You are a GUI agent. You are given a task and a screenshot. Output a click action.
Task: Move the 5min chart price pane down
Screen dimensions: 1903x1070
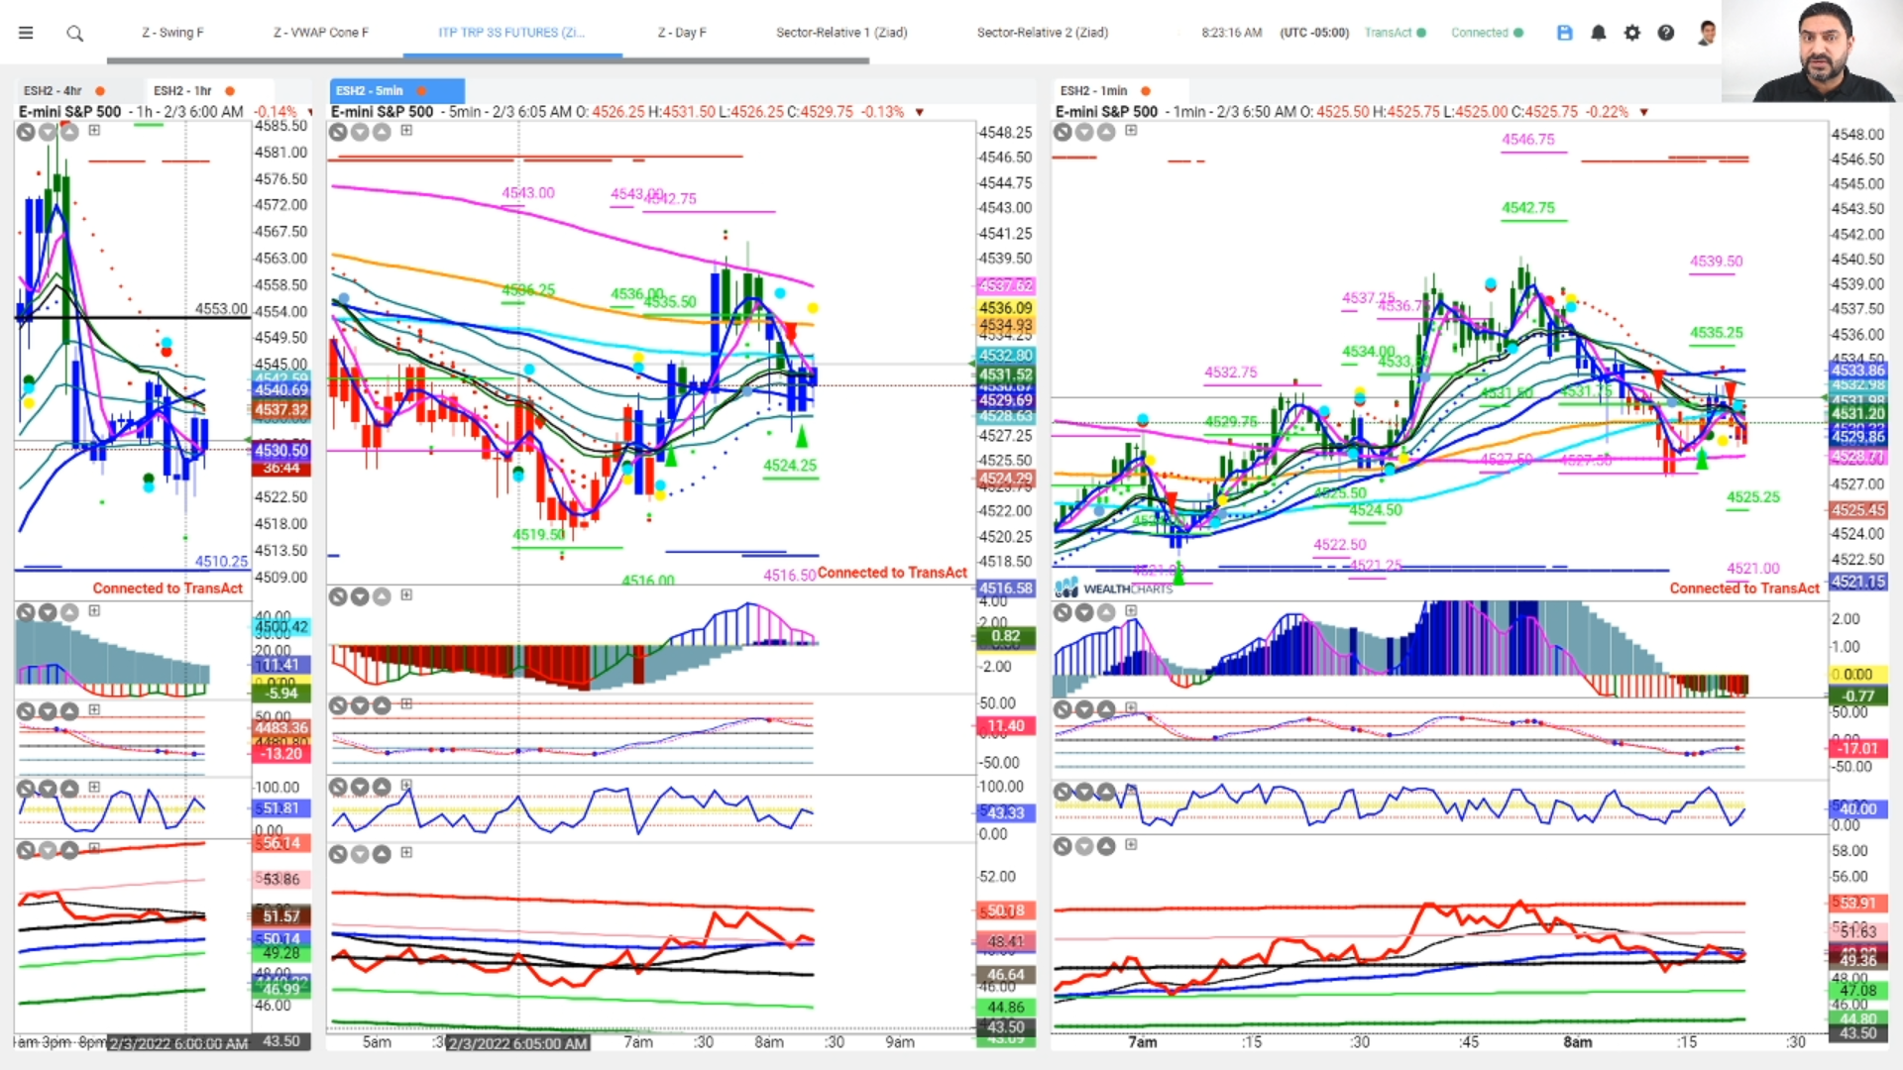tap(360, 132)
